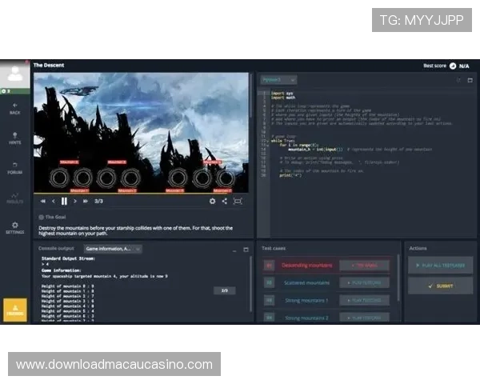
Task: Select the Scattered mountains test case
Action: pyautogui.click(x=306, y=282)
